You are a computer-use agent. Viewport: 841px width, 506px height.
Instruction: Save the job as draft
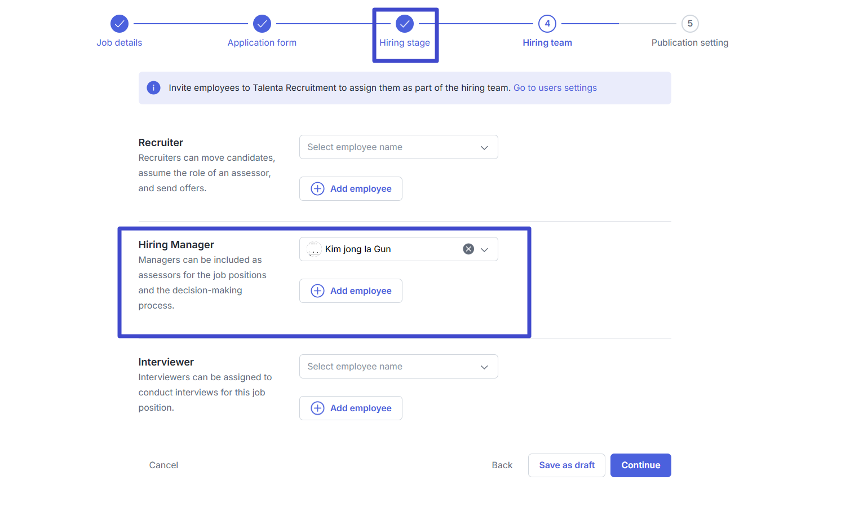pyautogui.click(x=566, y=465)
